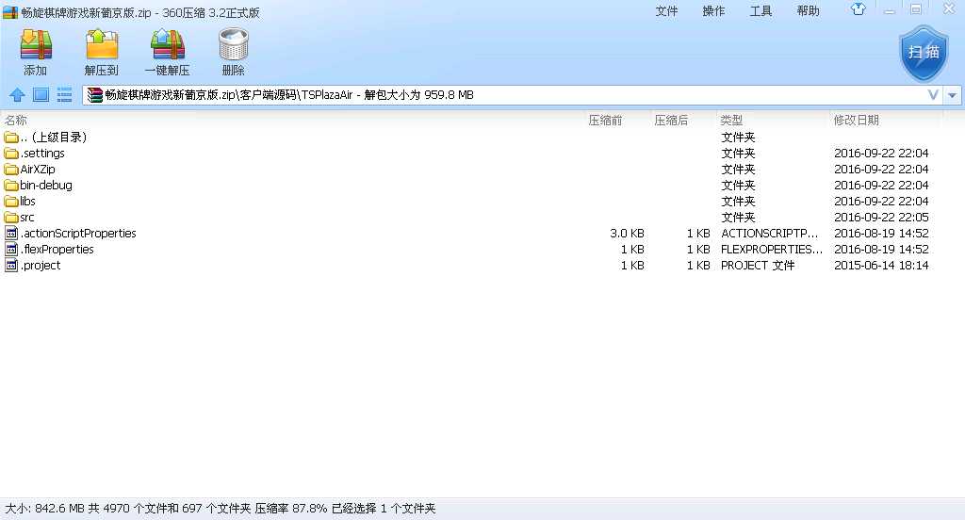Image resolution: width=965 pixels, height=520 pixels.
Task: Close the 360压缩 window
Action: pyautogui.click(x=949, y=9)
